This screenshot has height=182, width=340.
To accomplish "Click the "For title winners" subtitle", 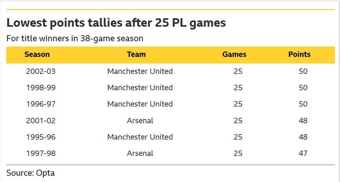I will [75, 38].
